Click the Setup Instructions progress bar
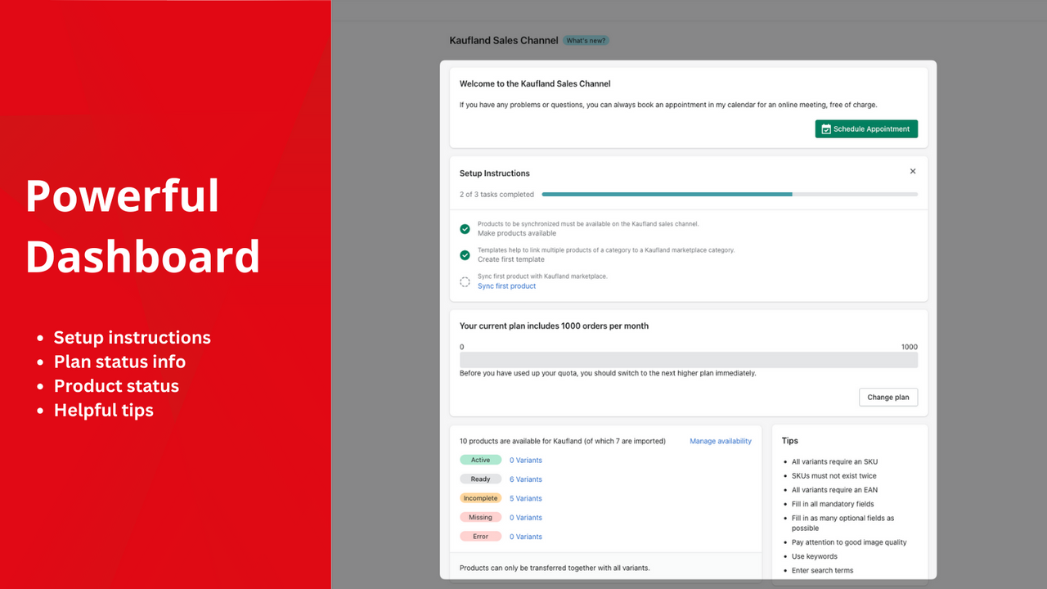Screen dimensions: 1047x589 click(x=730, y=195)
